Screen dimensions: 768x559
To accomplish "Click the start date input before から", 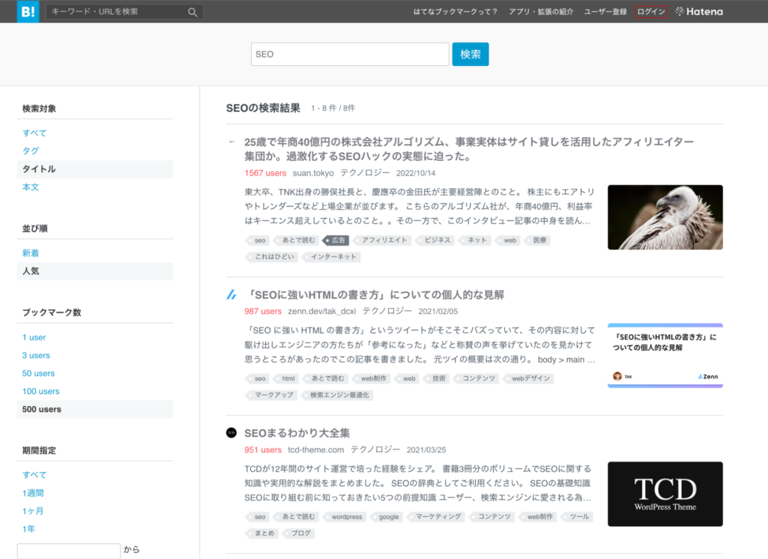I will [69, 551].
